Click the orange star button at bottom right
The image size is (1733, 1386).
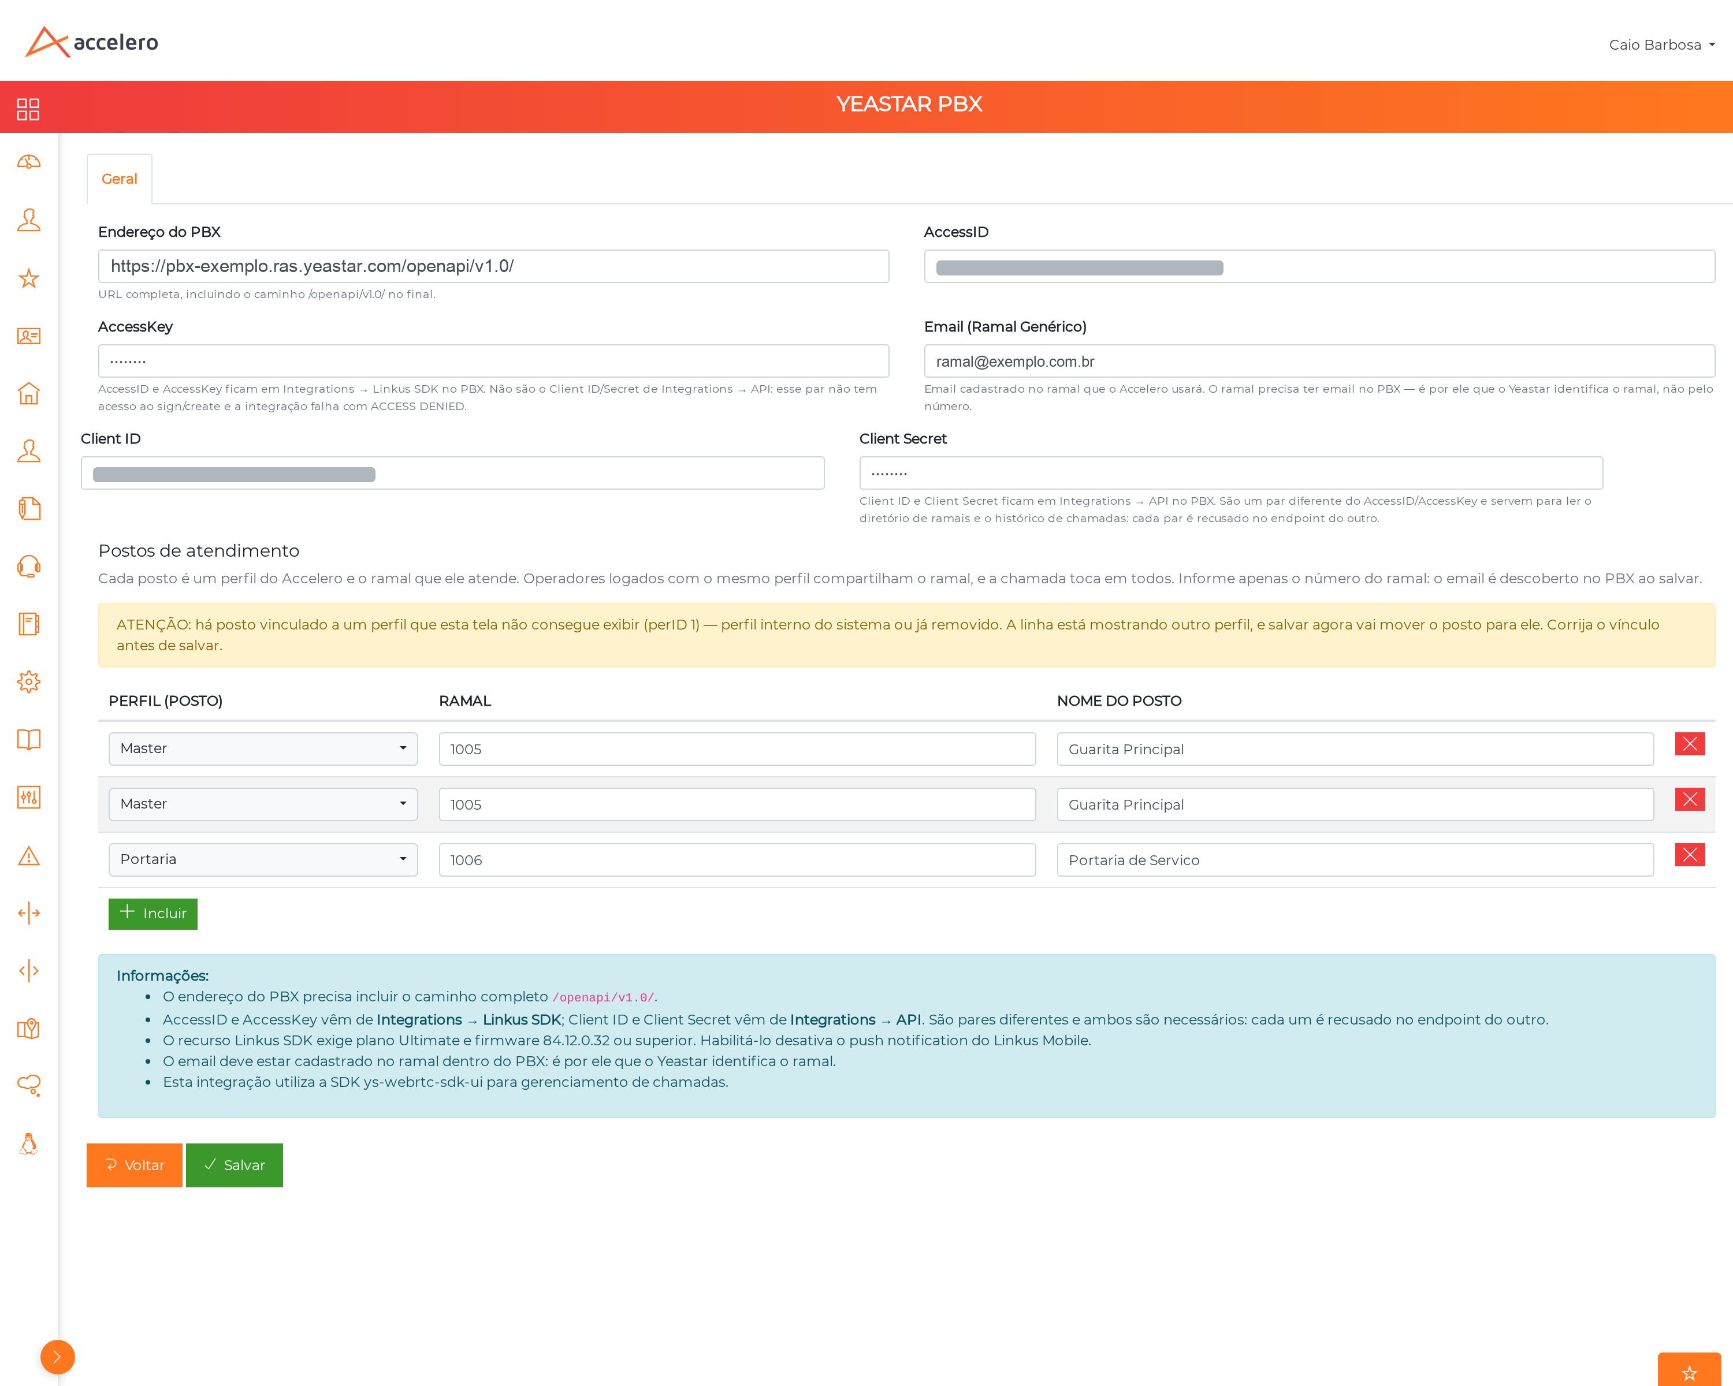point(1689,1370)
